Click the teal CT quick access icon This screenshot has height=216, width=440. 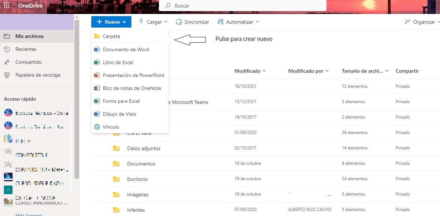click(x=8, y=189)
